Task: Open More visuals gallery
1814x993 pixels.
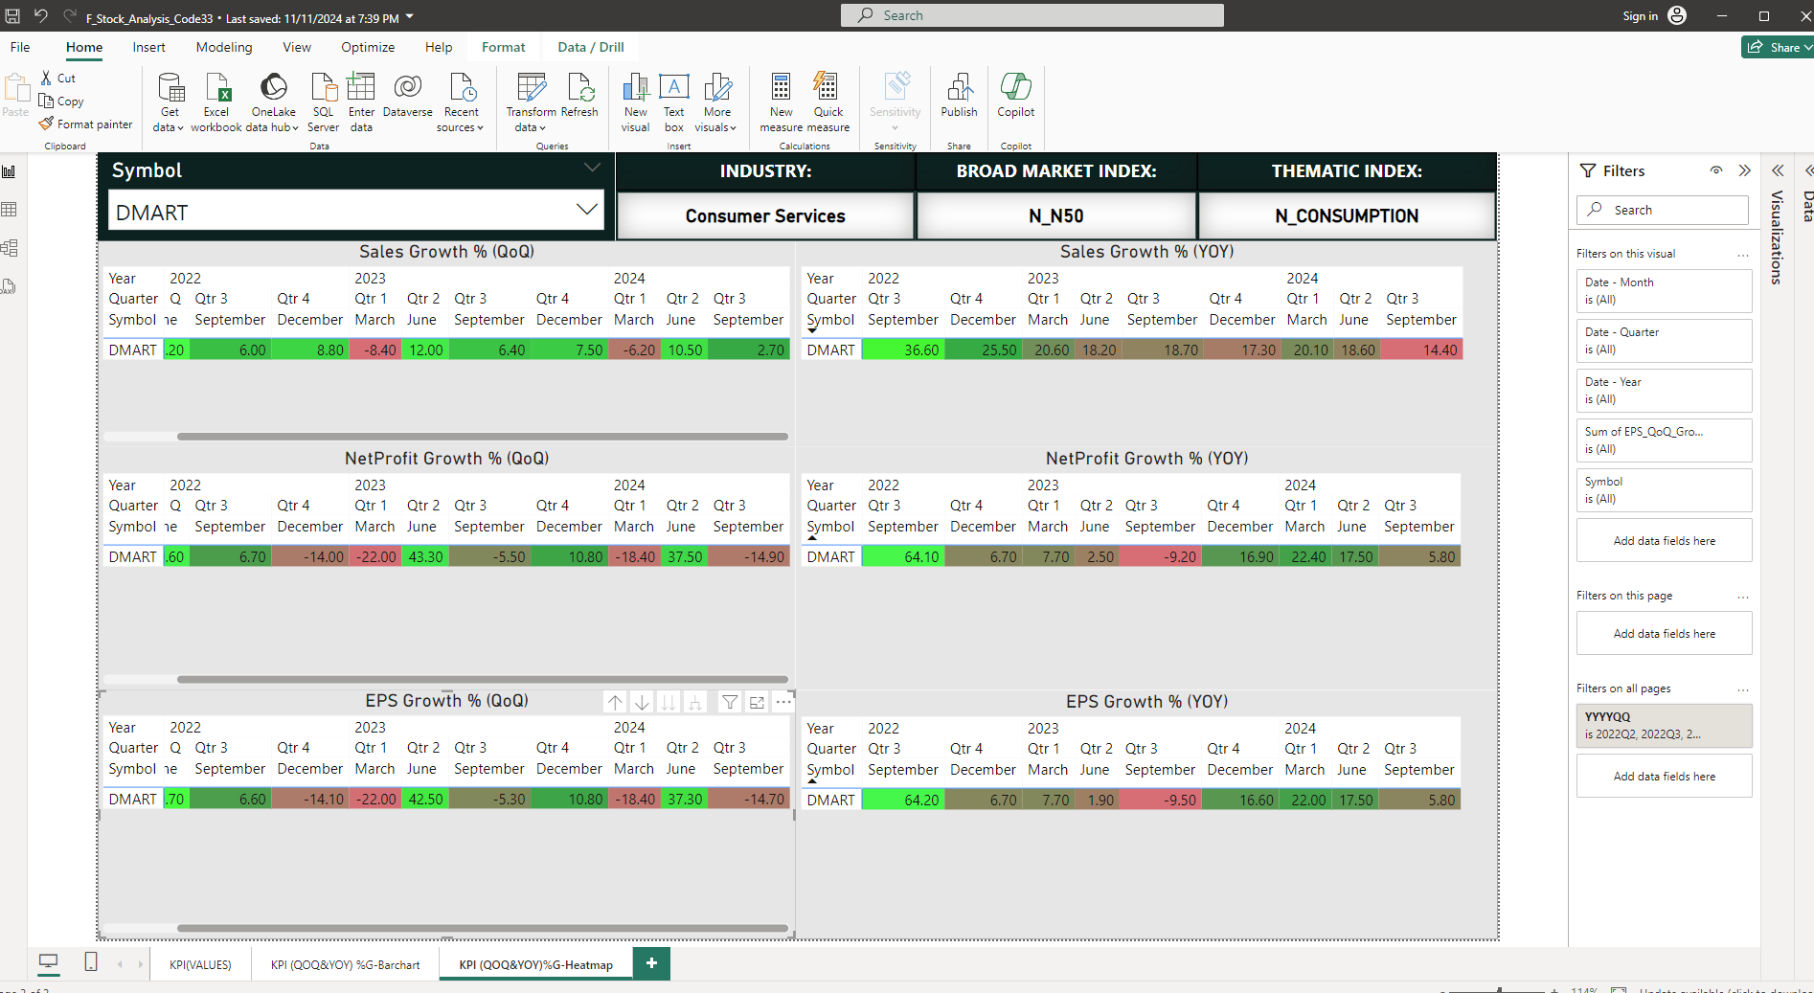Action: coord(716,102)
